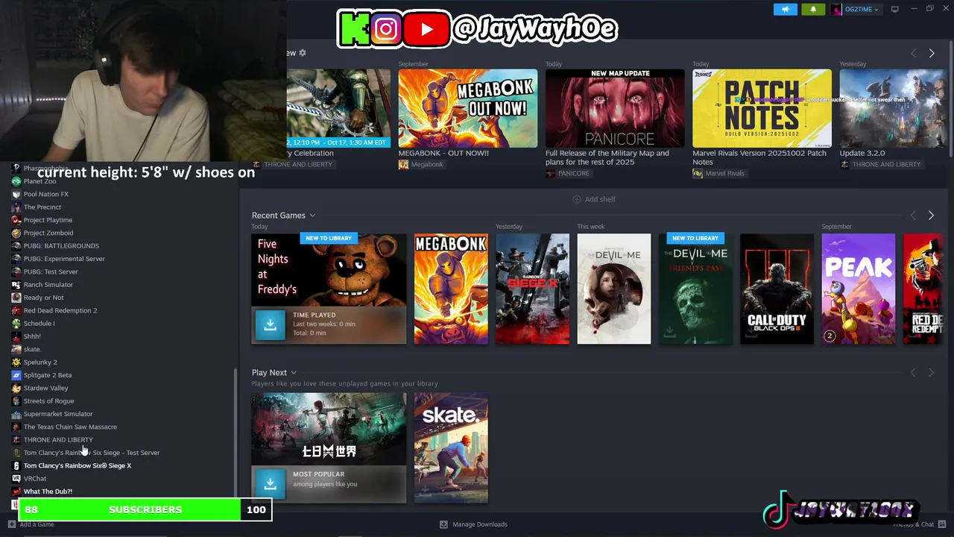
Task: Open Update 3.2.0 news post
Action: tap(862, 153)
